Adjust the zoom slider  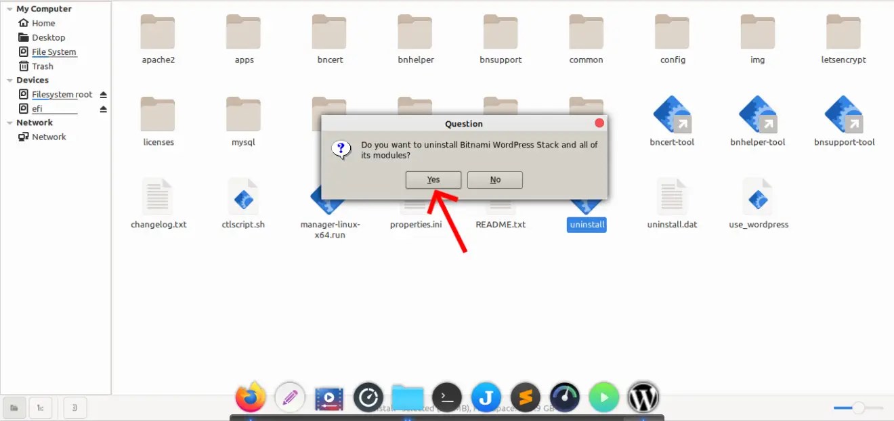(x=859, y=408)
